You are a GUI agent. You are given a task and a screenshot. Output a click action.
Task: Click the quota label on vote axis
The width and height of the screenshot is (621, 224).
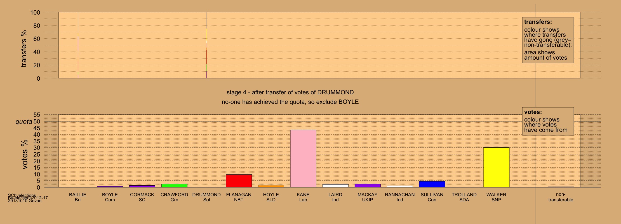pos(23,122)
